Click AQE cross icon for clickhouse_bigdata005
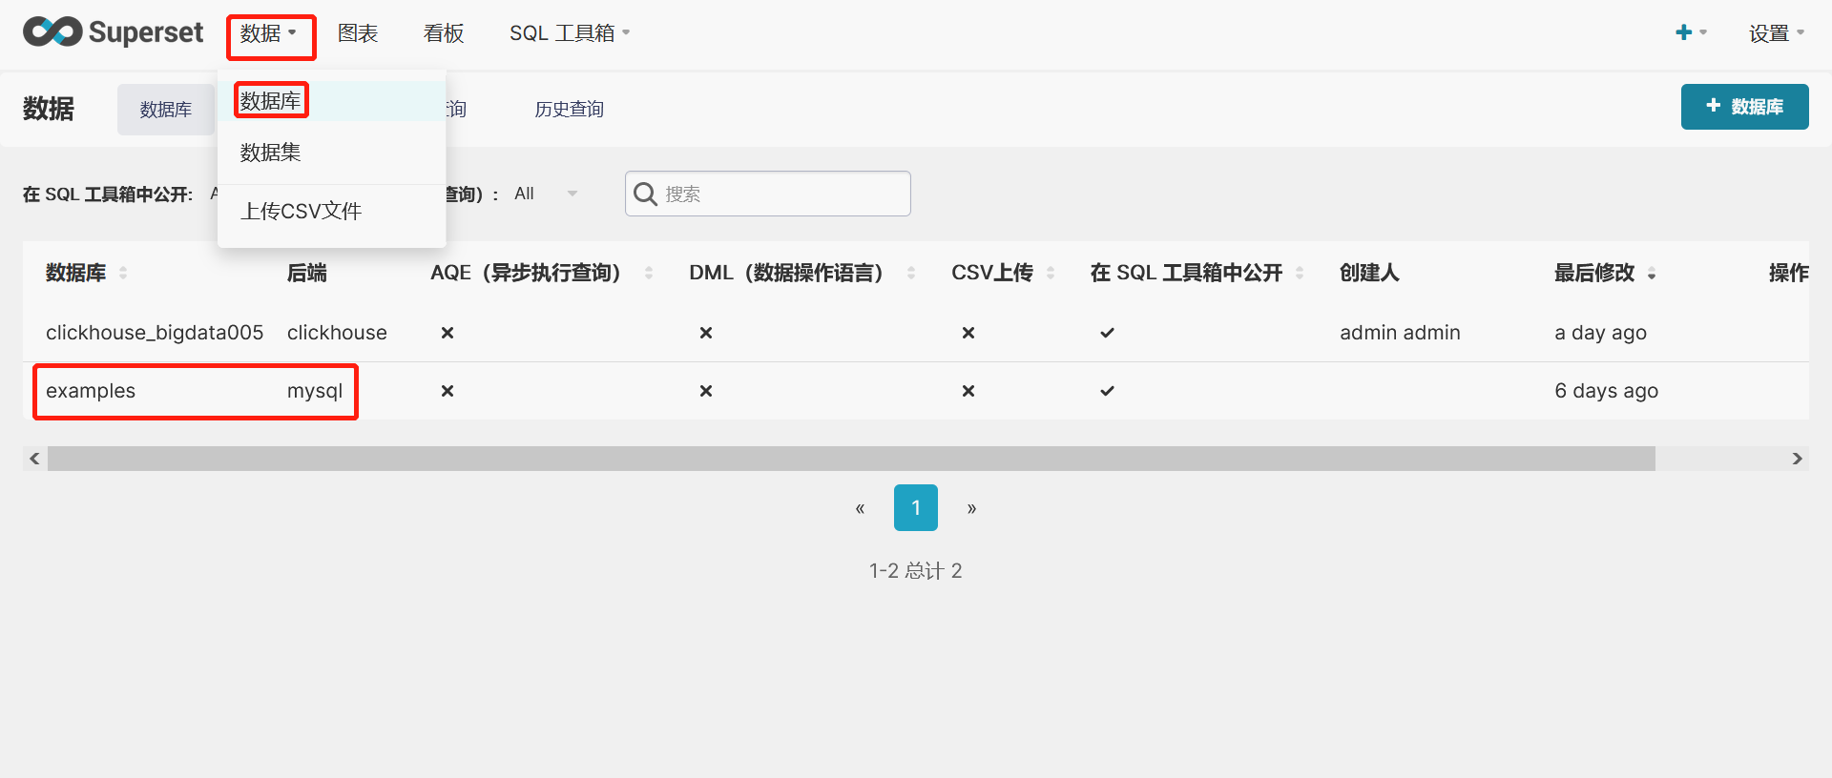 click(x=448, y=333)
